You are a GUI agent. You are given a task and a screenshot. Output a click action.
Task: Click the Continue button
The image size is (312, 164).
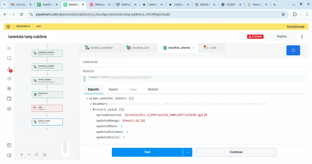point(236,152)
